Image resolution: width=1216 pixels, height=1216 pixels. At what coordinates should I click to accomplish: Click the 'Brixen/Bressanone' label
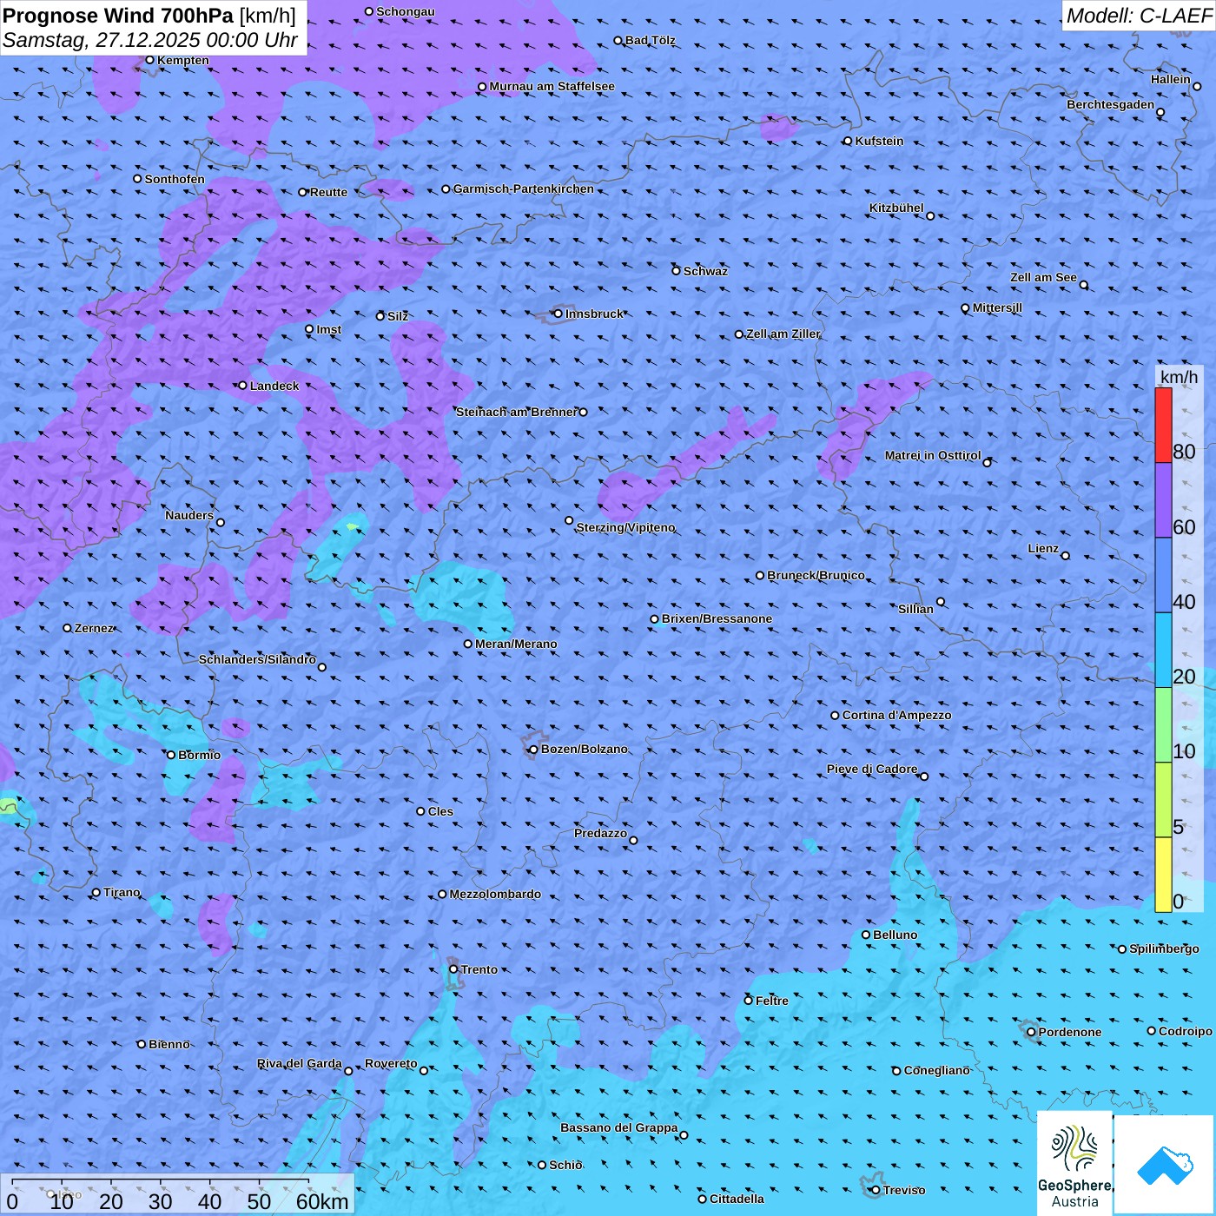(x=717, y=618)
